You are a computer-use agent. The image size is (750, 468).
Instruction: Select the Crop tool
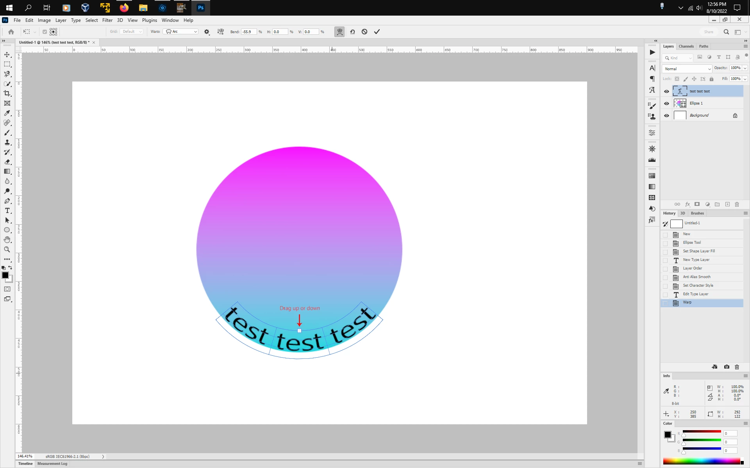tap(7, 94)
